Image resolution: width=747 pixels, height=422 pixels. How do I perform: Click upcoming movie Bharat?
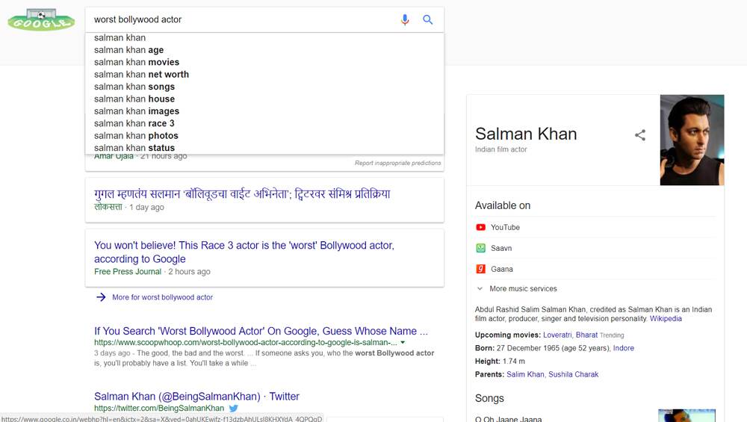pos(586,335)
